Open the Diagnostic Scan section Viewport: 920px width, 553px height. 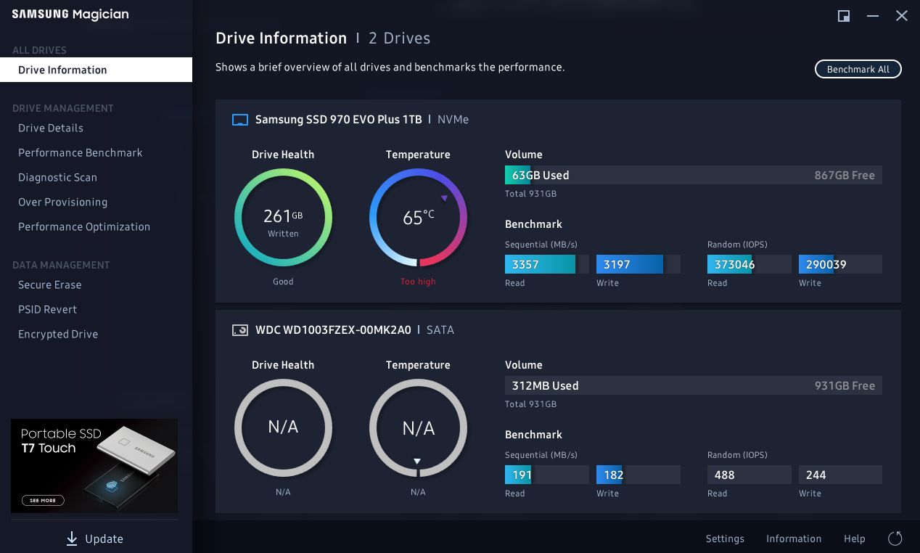point(57,177)
